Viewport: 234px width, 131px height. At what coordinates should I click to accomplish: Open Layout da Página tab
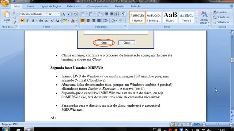pyautogui.click(x=51, y=7)
